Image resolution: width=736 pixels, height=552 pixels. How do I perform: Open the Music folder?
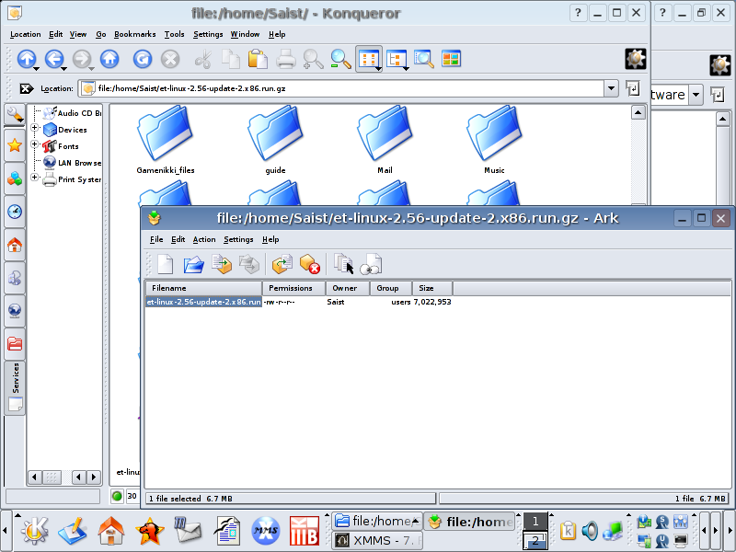pos(494,138)
